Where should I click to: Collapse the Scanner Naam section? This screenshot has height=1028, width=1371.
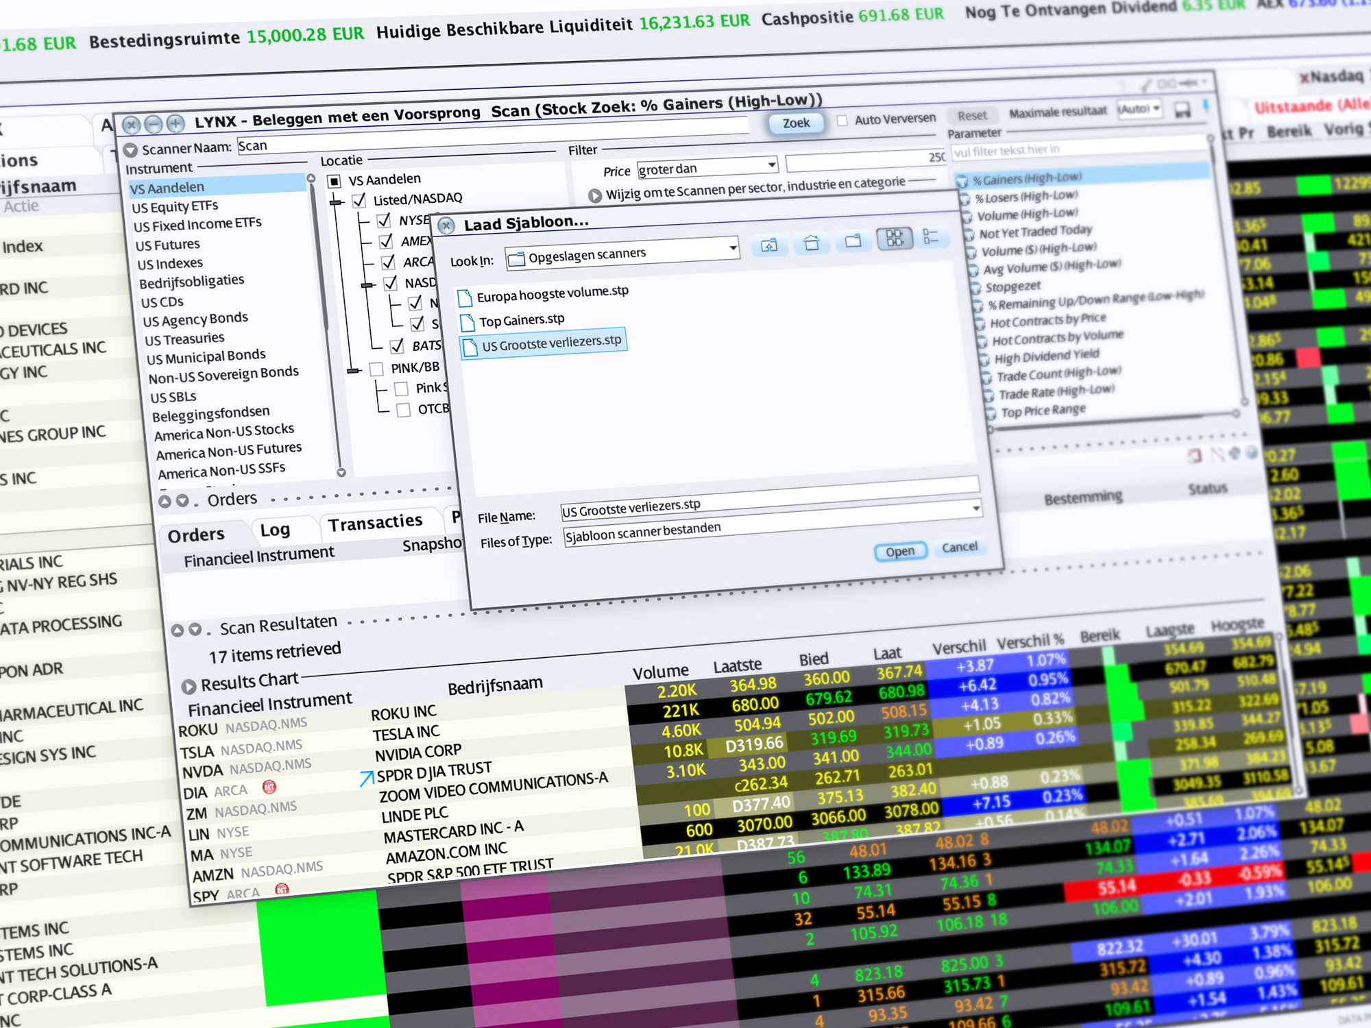point(130,149)
